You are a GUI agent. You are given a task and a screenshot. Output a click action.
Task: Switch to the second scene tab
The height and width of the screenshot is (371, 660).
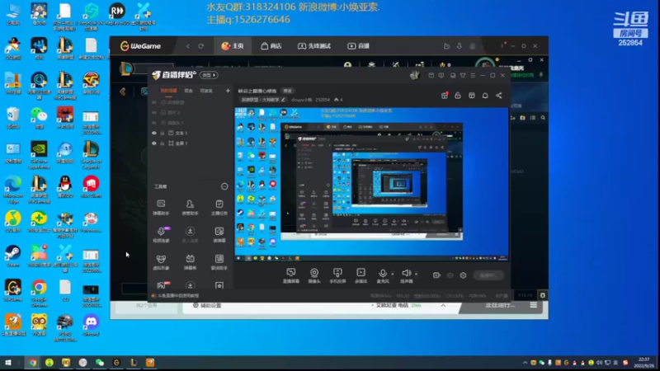tap(188, 91)
